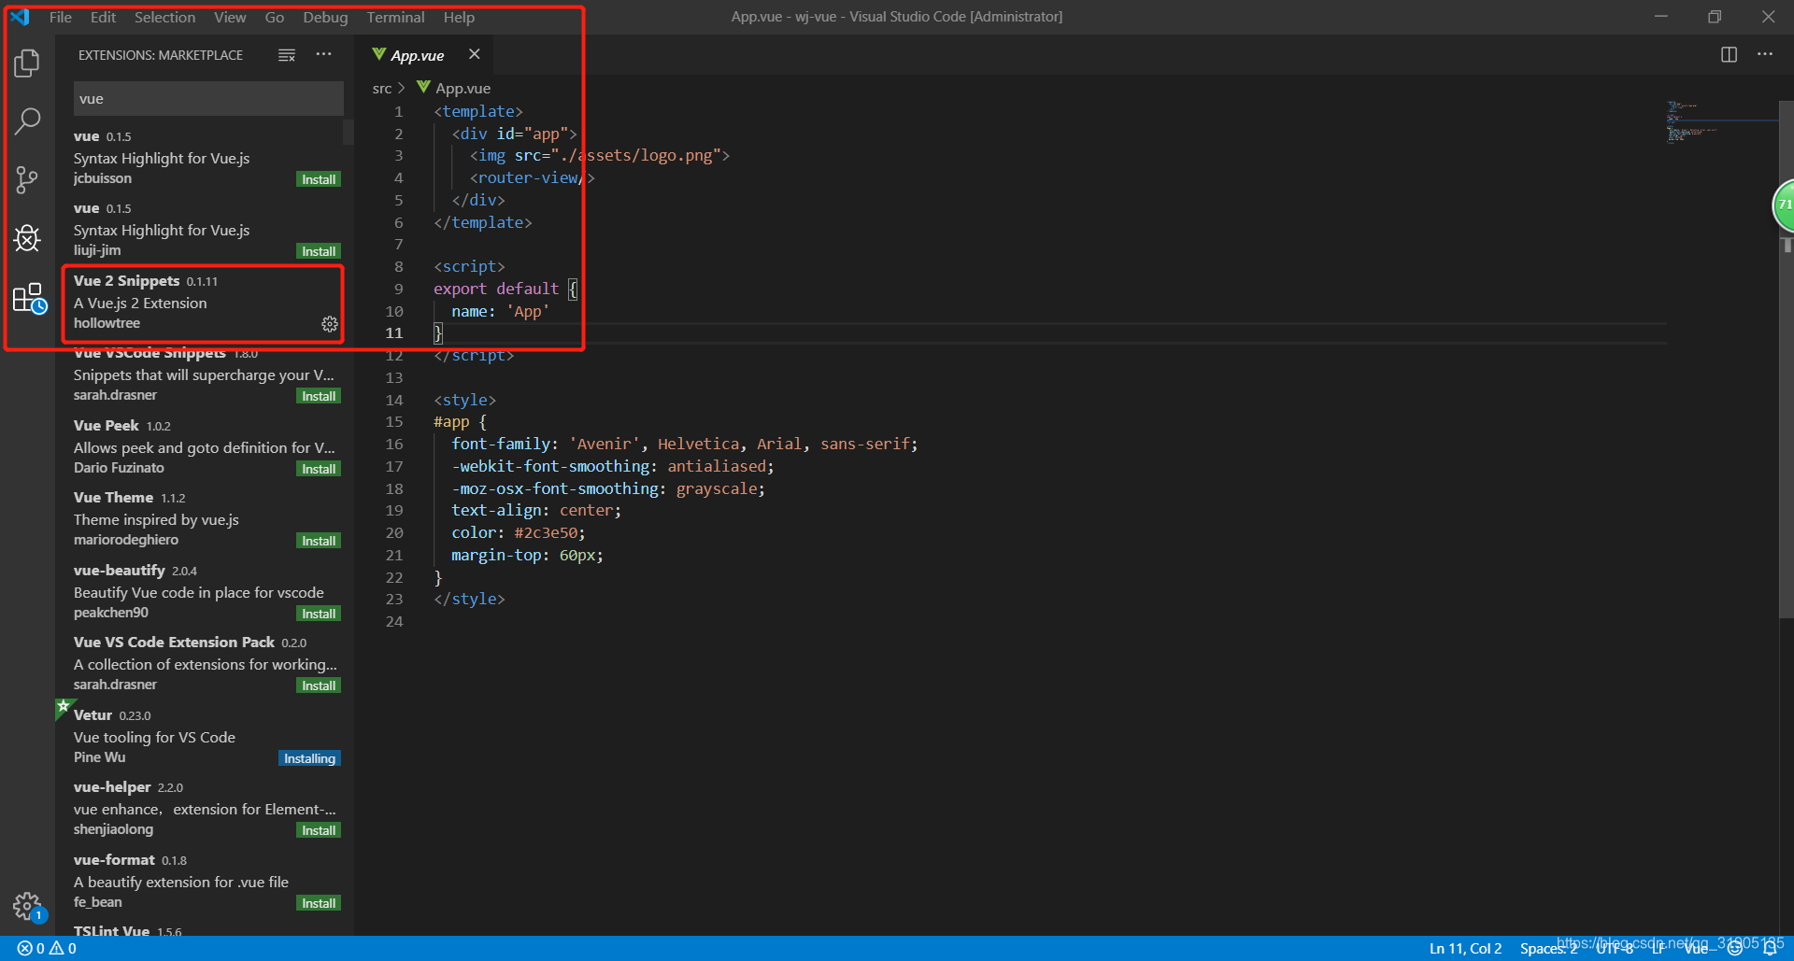Install the Vue Peek extension
The height and width of the screenshot is (961, 1794).
318,468
